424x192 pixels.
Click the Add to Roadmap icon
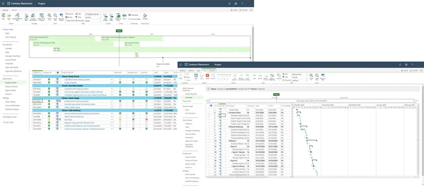click(272, 76)
